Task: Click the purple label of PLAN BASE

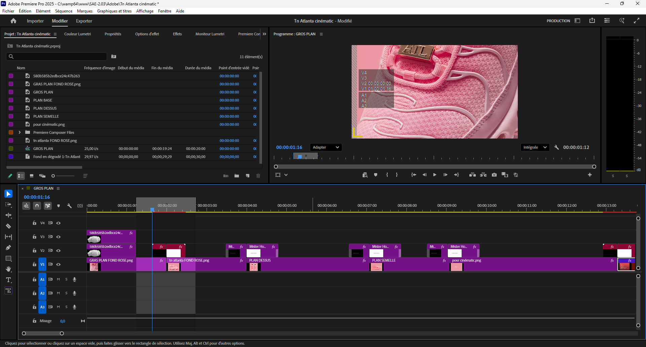Action: (x=11, y=100)
